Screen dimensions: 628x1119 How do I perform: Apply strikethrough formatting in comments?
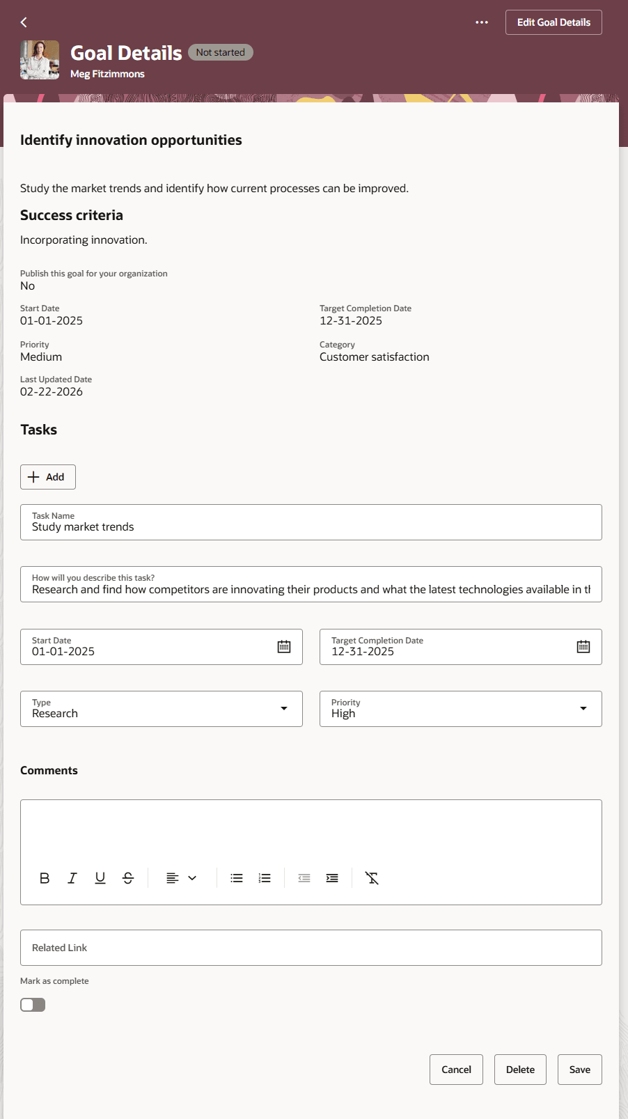click(128, 878)
